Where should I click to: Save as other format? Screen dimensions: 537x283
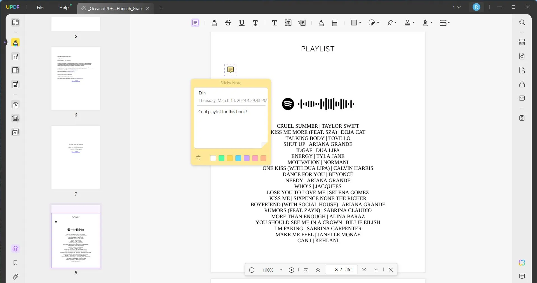522,118
